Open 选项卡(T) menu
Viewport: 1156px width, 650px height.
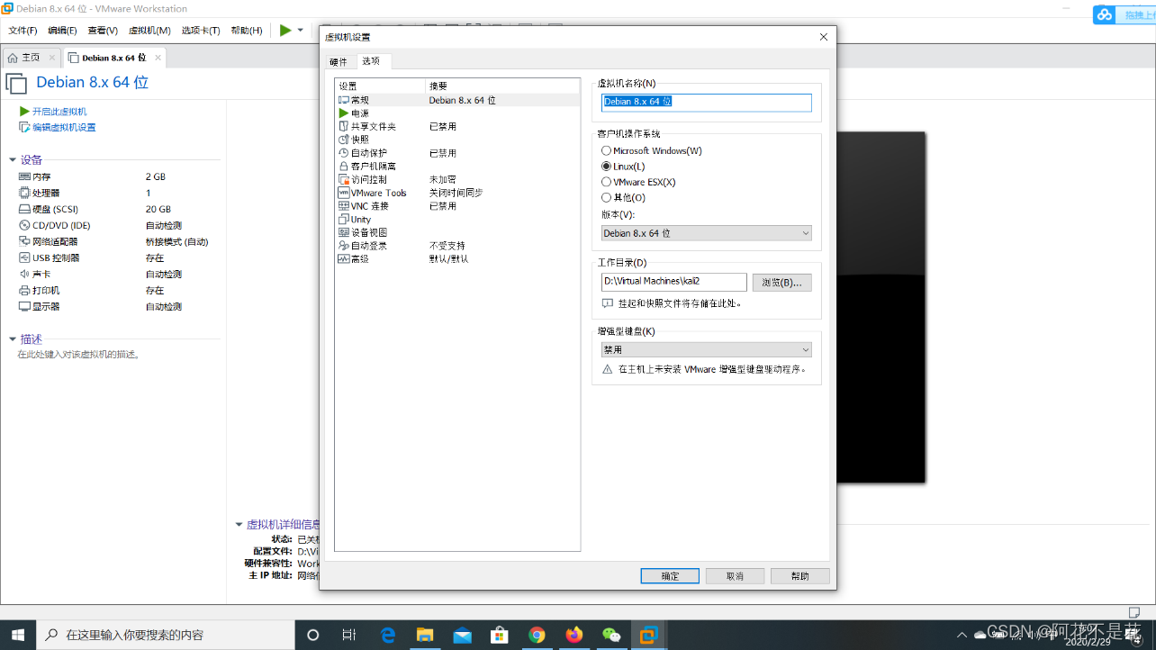(x=201, y=31)
